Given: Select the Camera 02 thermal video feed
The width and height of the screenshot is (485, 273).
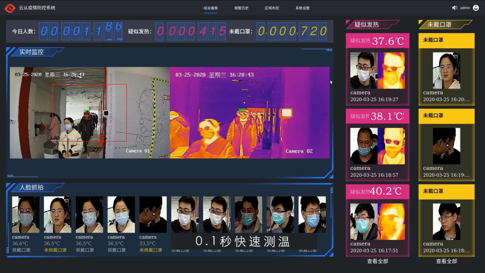Looking at the screenshot, I should pyautogui.click(x=250, y=112).
